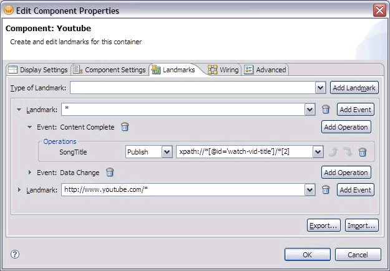Expand the youtube.com Landmark section
This screenshot has height=271, width=390.
[19, 190]
